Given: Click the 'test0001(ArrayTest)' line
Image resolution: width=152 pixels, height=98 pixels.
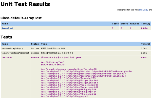Looking at the screenshot, I should point(53,62).
